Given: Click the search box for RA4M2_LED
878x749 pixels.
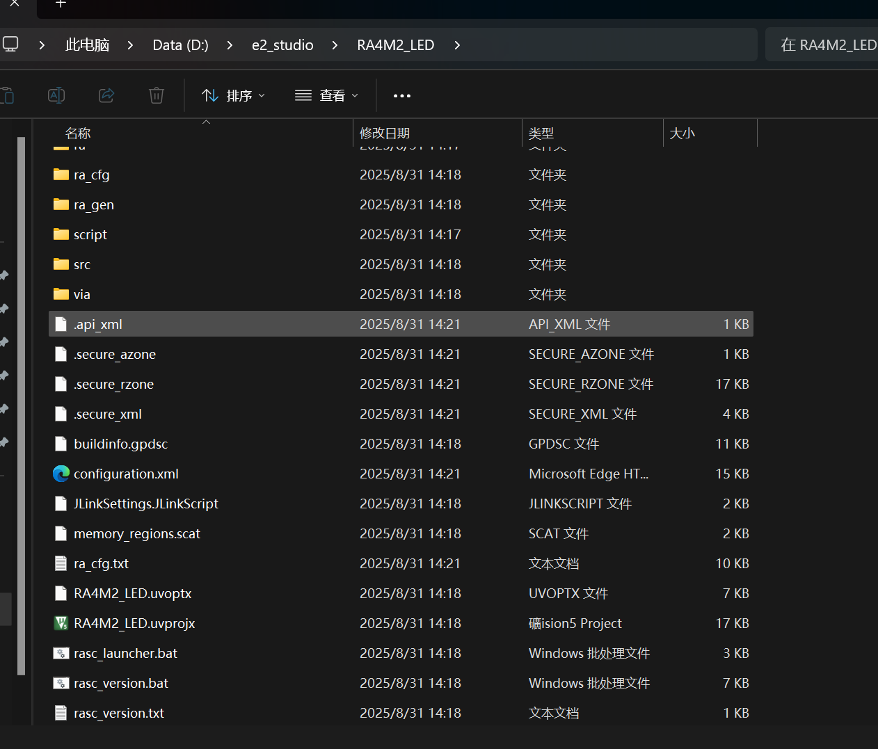Looking at the screenshot, I should point(822,45).
